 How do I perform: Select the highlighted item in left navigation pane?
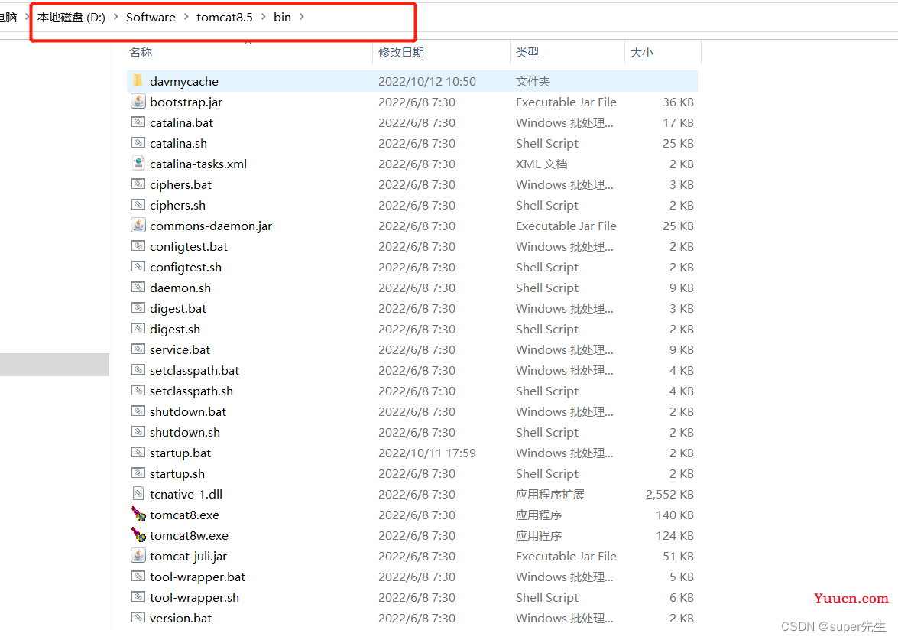point(54,365)
